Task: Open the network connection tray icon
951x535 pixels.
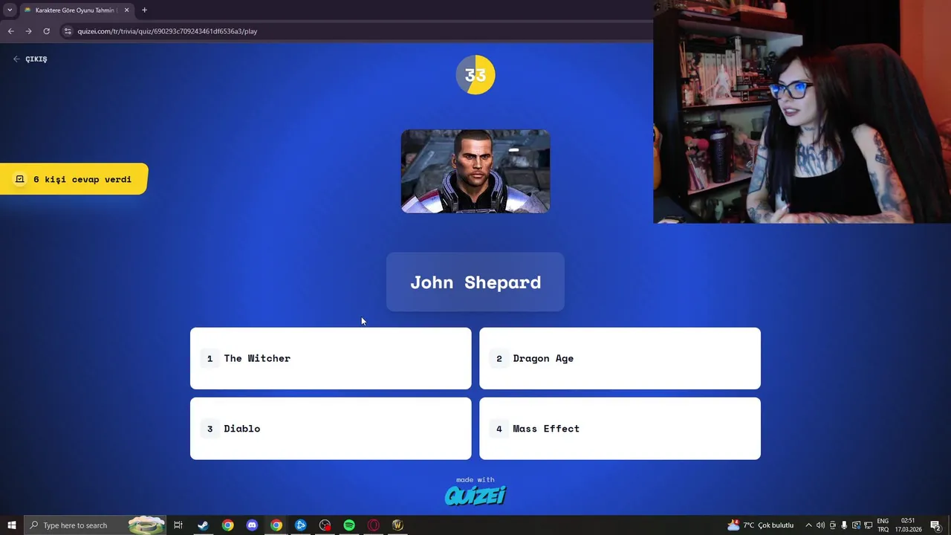Action: point(868,525)
